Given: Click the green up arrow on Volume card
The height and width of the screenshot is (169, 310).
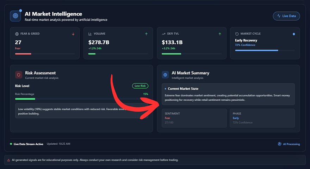Looking at the screenshot, I should (x=146, y=34).
